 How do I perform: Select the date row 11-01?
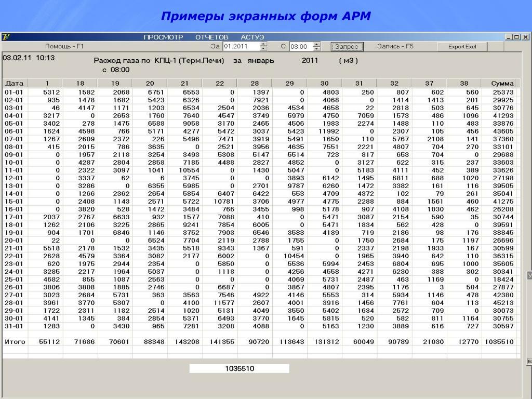pos(14,170)
